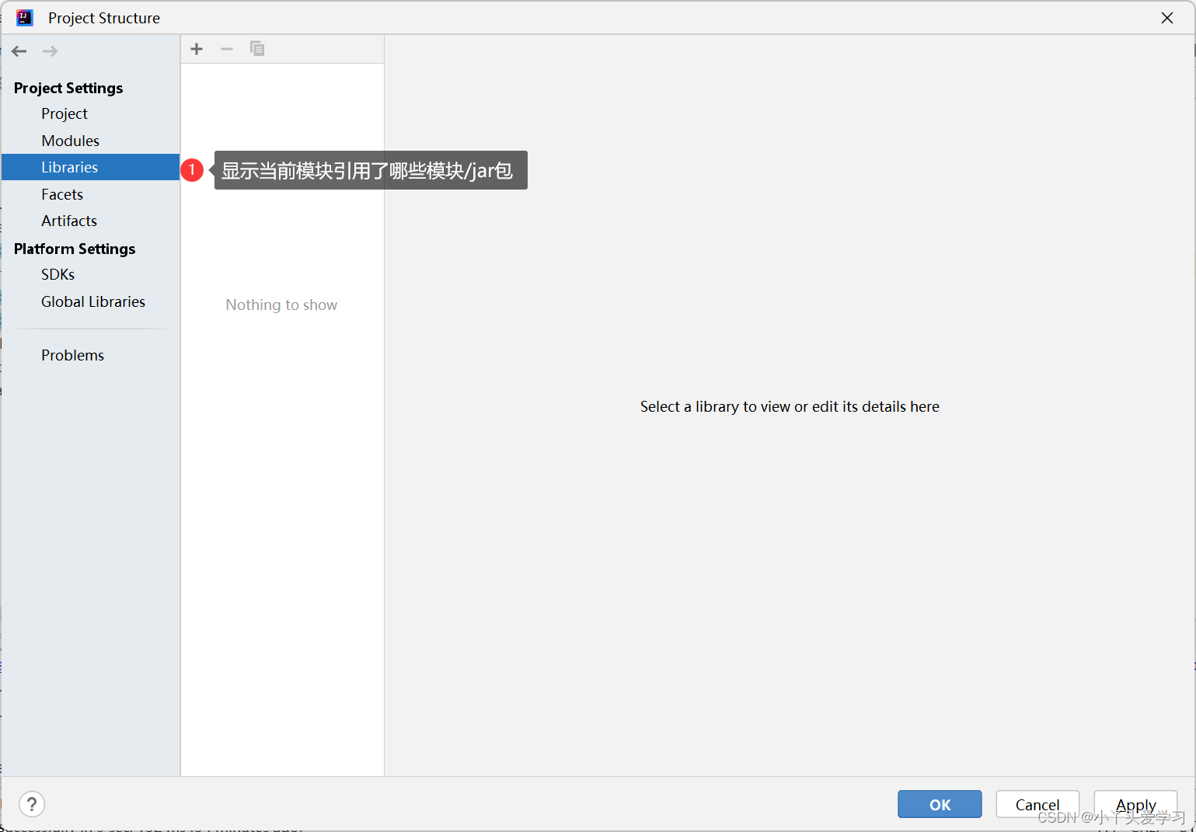View the Problems section

pos(72,355)
